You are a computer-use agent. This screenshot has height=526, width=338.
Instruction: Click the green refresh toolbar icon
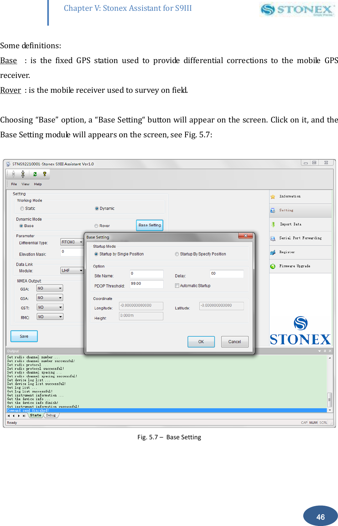[x=35, y=174]
